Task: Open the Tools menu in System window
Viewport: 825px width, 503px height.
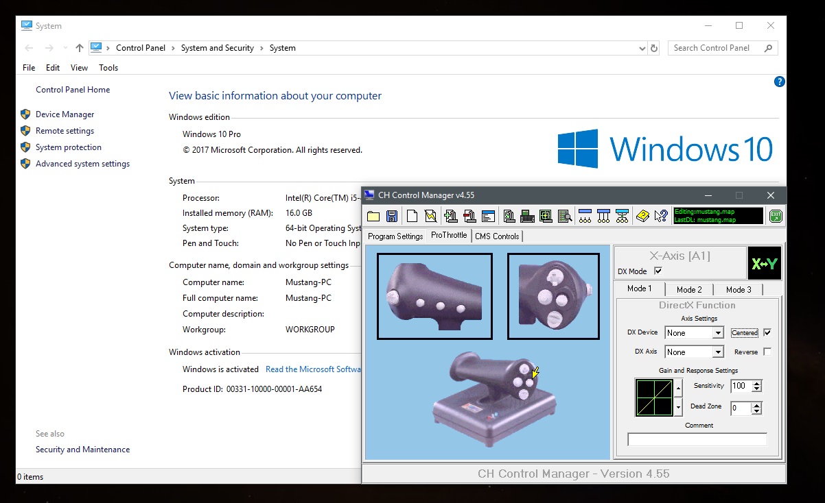Action: click(x=108, y=68)
